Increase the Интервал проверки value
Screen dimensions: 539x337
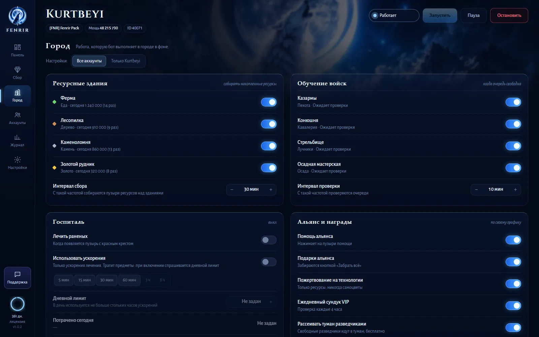tap(515, 190)
